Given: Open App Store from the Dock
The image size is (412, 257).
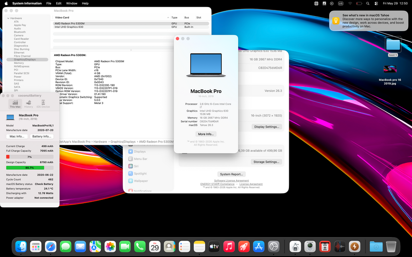Looking at the screenshot, I should point(259,247).
